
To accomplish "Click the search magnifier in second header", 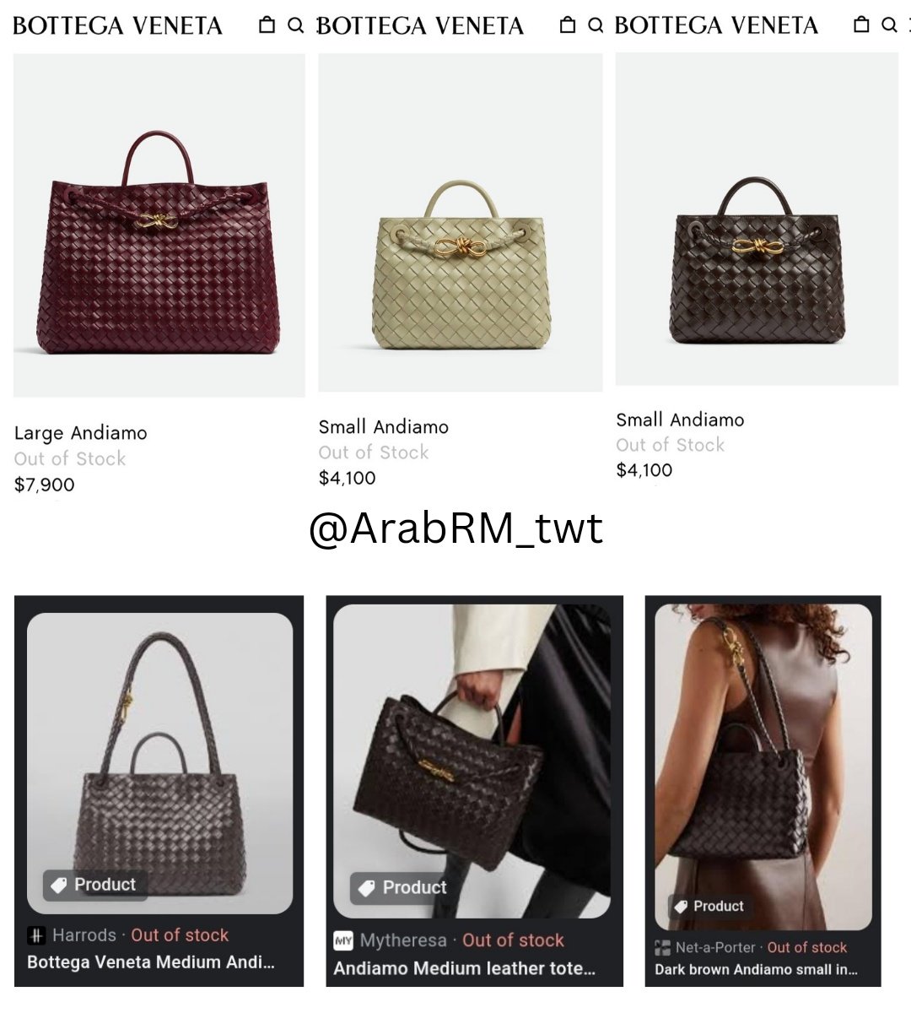I will click(596, 25).
